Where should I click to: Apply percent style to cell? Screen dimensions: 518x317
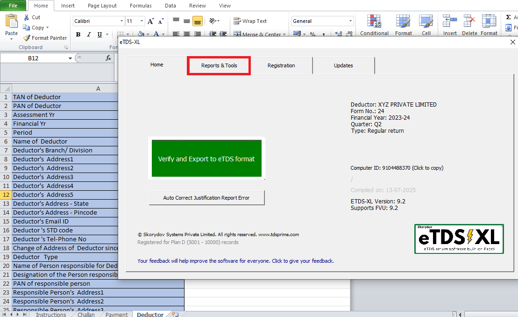(x=312, y=34)
